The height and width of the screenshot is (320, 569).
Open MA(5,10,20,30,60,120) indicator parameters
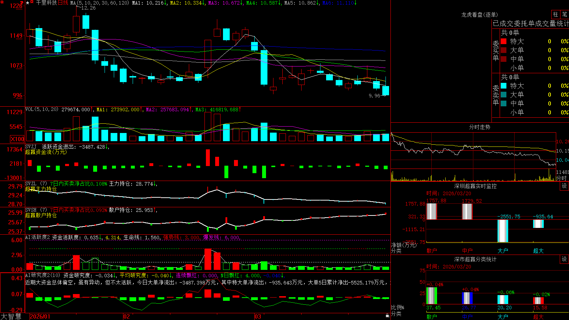pyautogui.click(x=100, y=3)
